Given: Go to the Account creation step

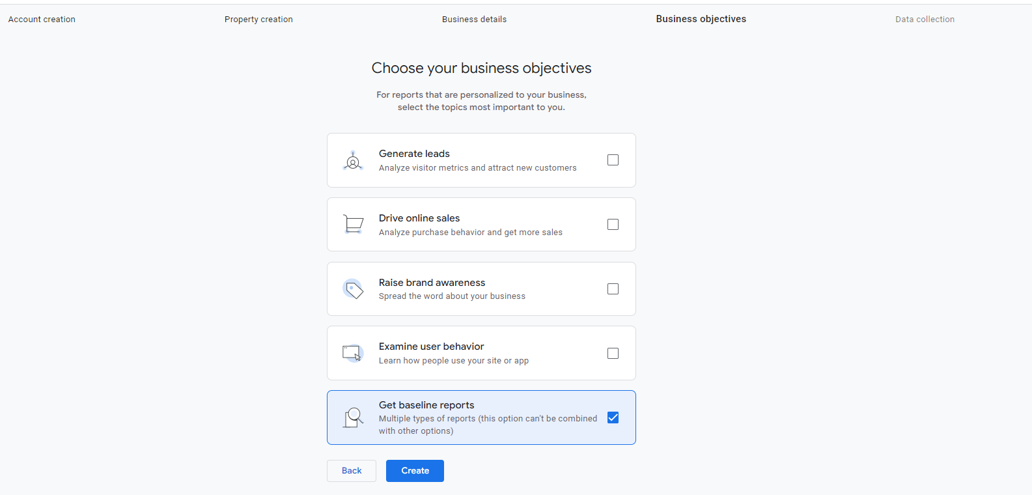Looking at the screenshot, I should [x=42, y=20].
